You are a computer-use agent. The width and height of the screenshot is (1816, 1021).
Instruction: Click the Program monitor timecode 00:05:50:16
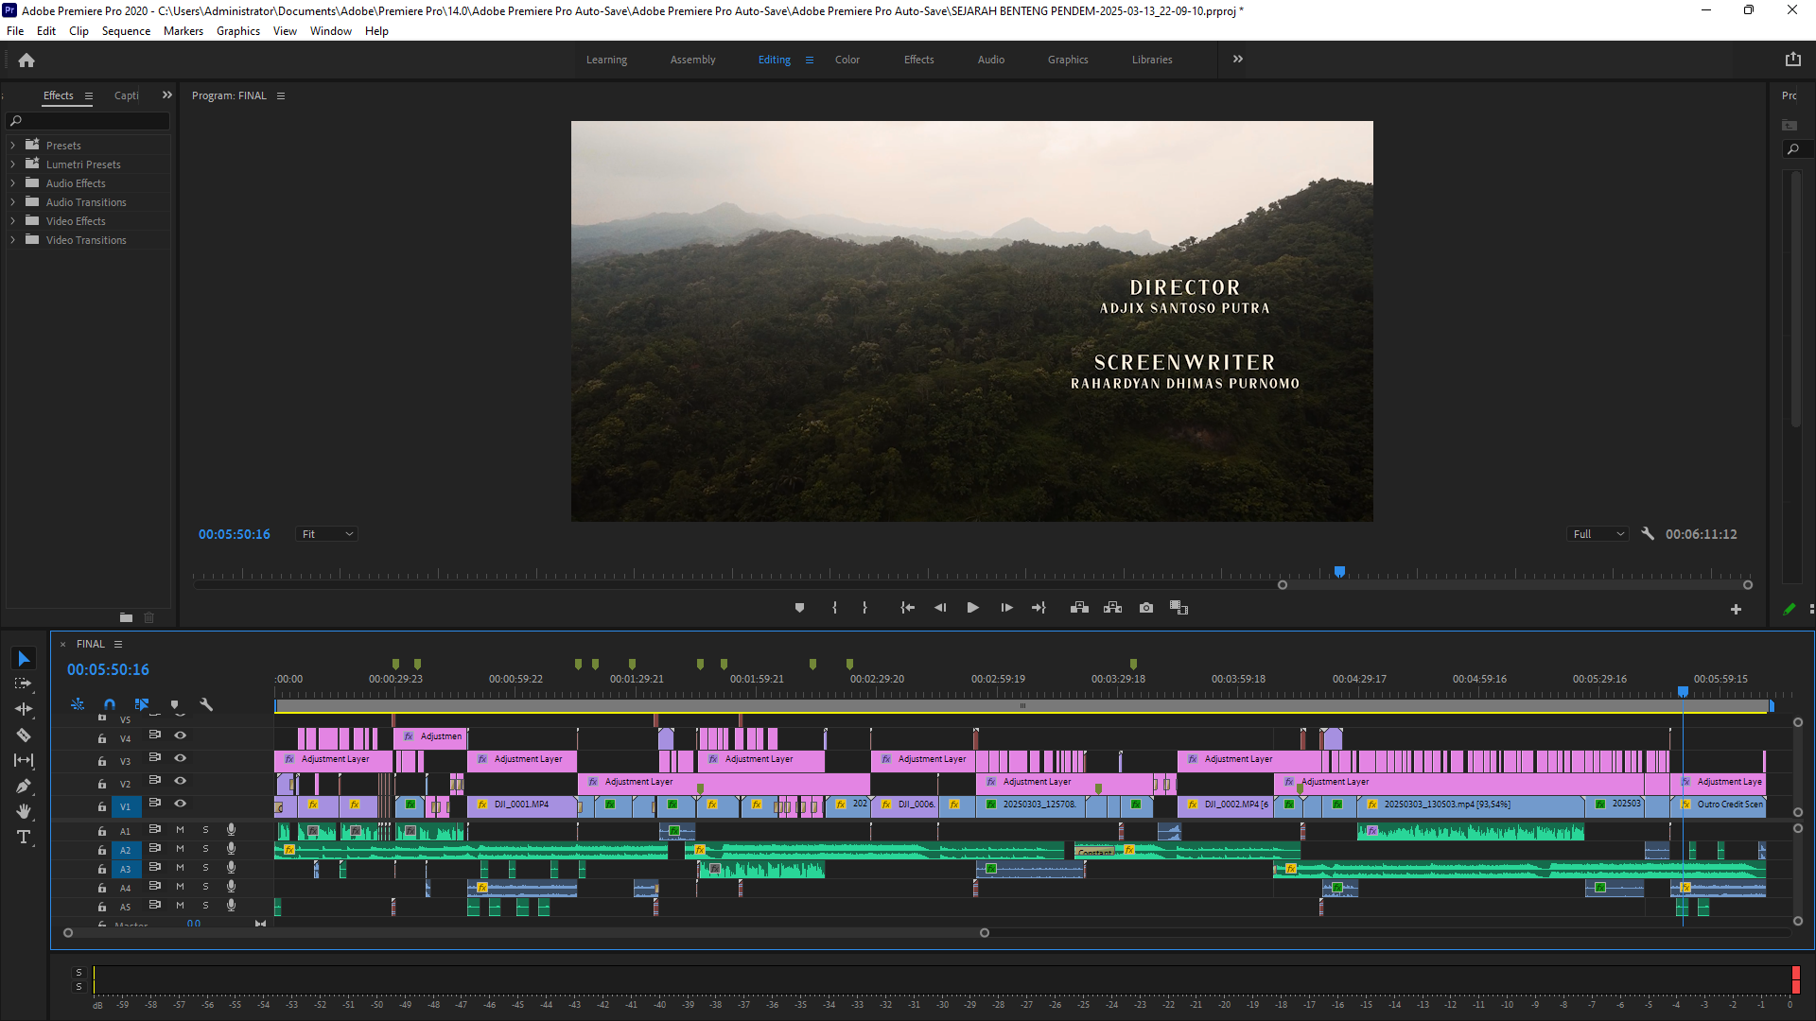(234, 534)
